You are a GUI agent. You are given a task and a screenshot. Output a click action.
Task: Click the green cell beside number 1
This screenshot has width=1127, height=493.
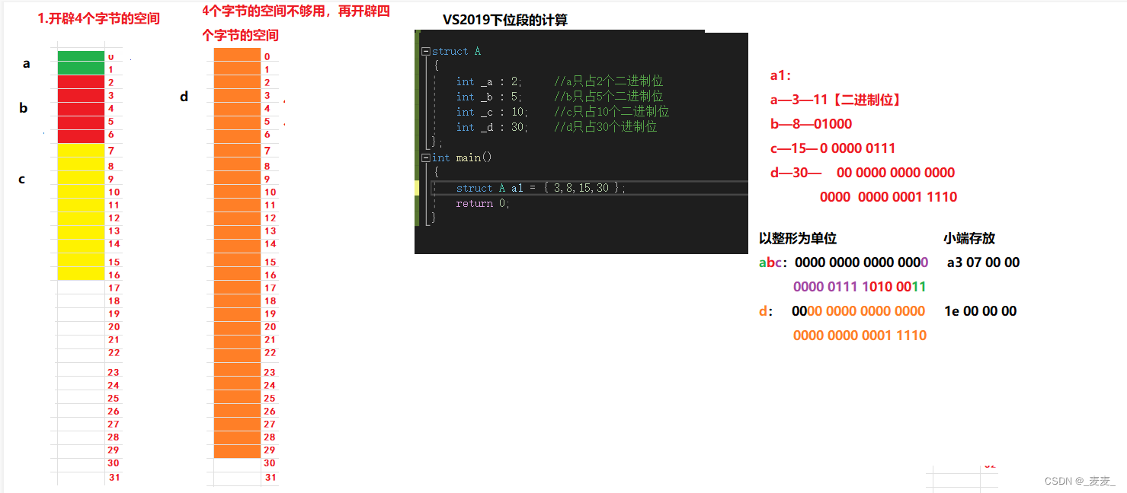(x=81, y=69)
